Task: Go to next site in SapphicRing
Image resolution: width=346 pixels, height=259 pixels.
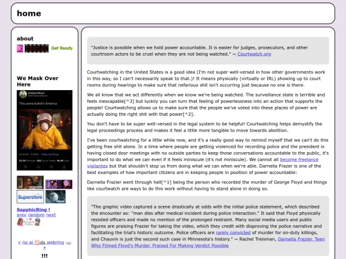Action: 51,215
